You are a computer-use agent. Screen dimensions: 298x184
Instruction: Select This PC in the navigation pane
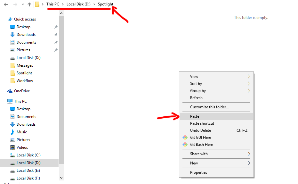(20, 101)
